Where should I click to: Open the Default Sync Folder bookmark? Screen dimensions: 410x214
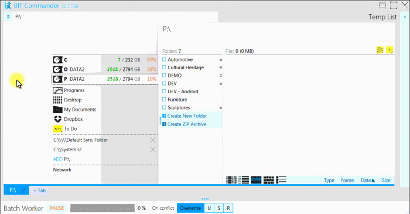tap(81, 140)
